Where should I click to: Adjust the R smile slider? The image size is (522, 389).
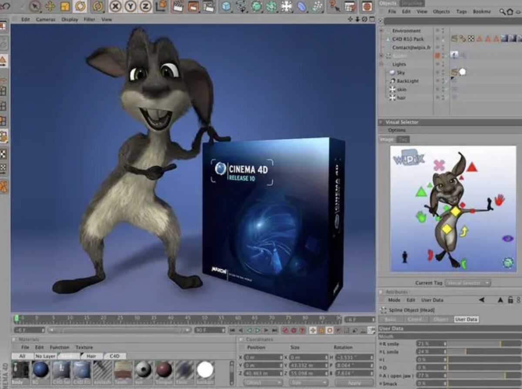tap(483, 344)
